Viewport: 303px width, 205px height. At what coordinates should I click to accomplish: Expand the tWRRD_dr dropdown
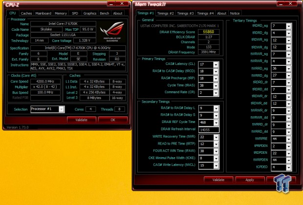(x=288, y=125)
